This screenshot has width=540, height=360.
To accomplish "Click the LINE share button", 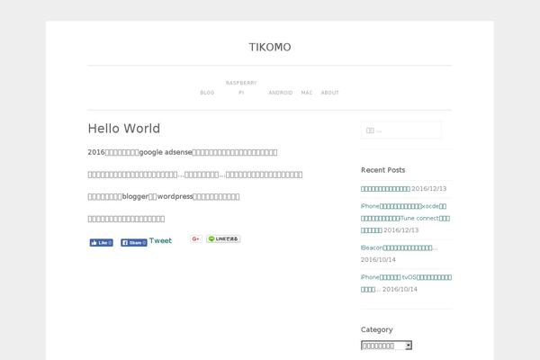I will [223, 238].
